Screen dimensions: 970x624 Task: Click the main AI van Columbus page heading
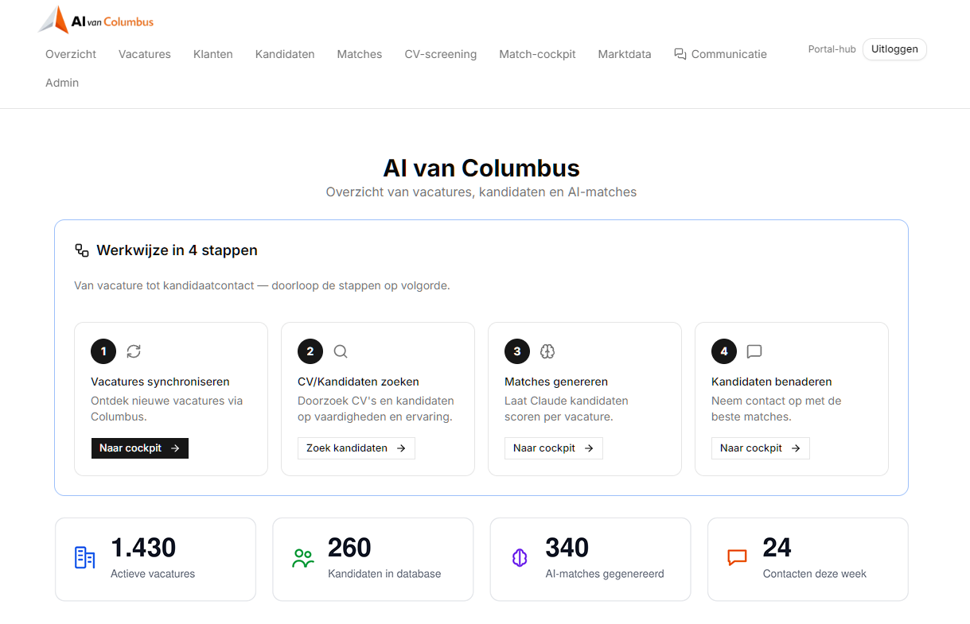(481, 168)
